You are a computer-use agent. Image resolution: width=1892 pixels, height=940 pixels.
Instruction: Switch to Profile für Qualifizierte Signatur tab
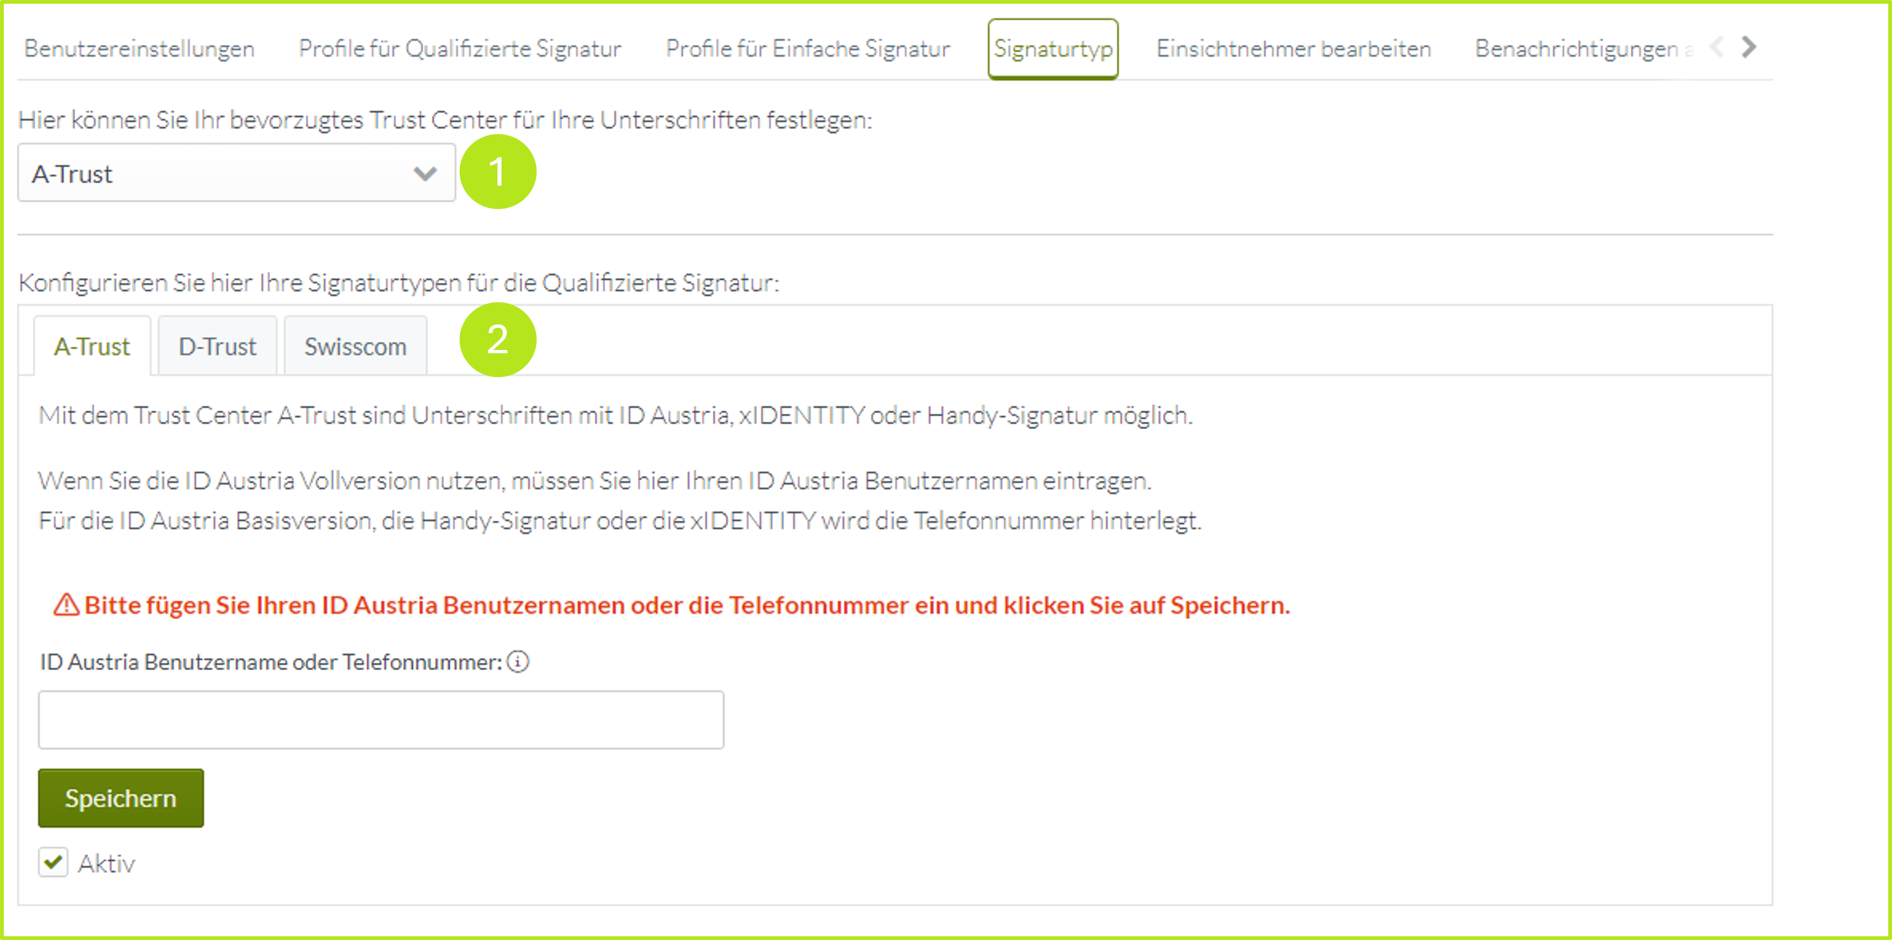tap(460, 48)
